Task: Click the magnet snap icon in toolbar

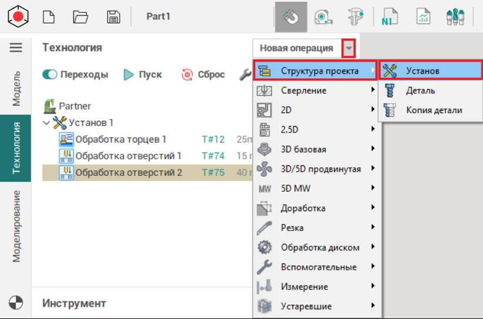Action: pos(291,16)
